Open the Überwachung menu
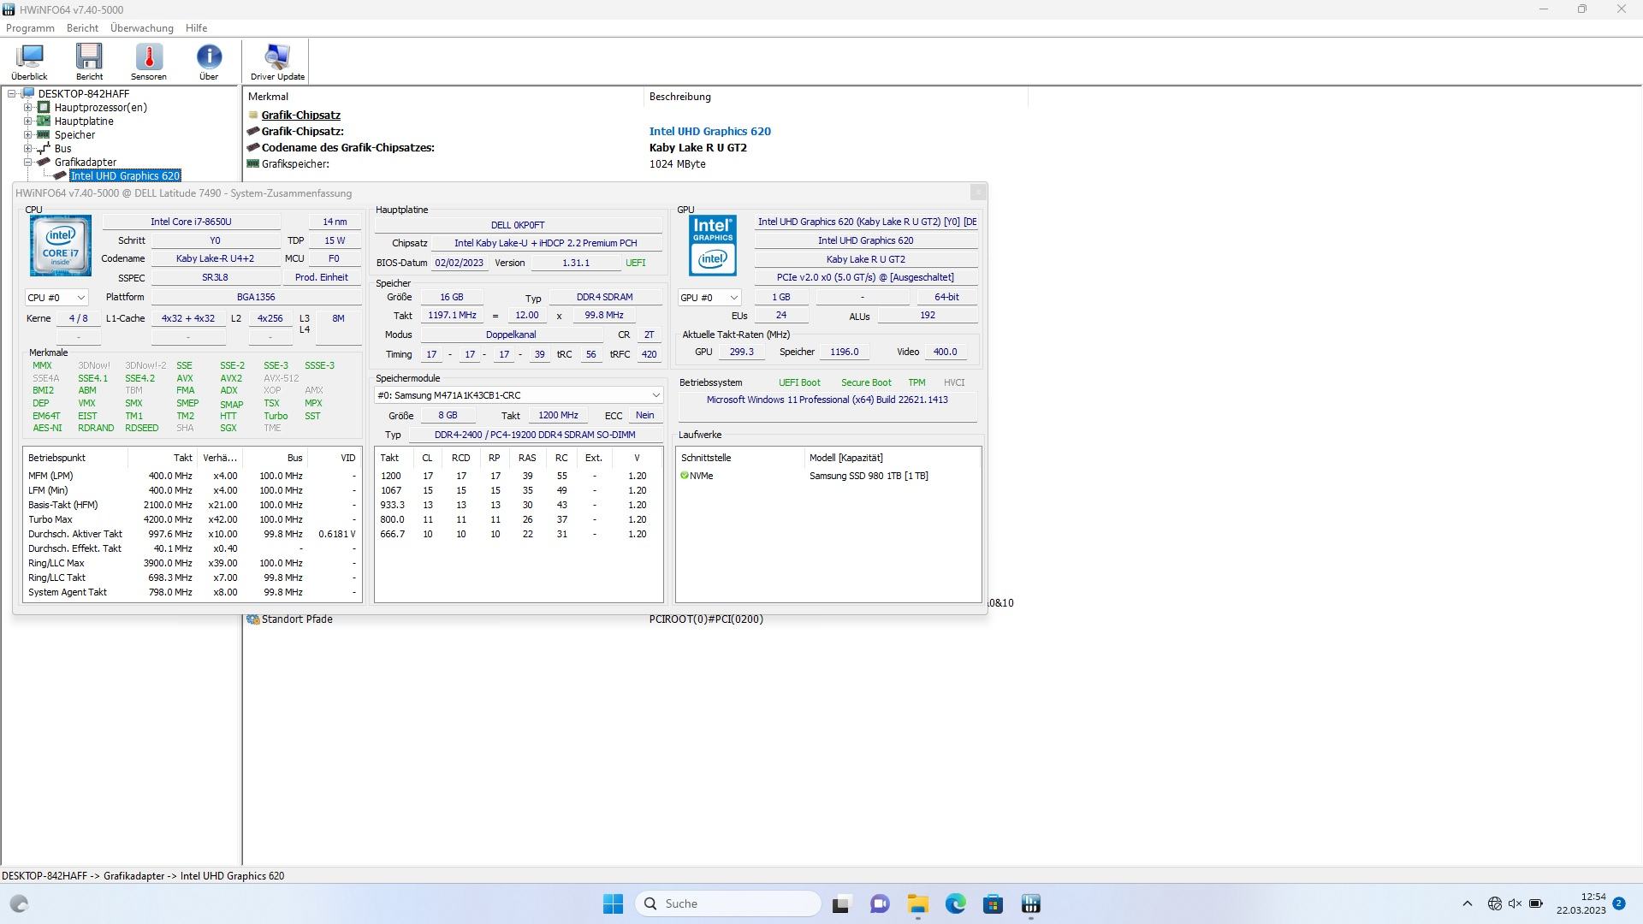 [x=142, y=28]
